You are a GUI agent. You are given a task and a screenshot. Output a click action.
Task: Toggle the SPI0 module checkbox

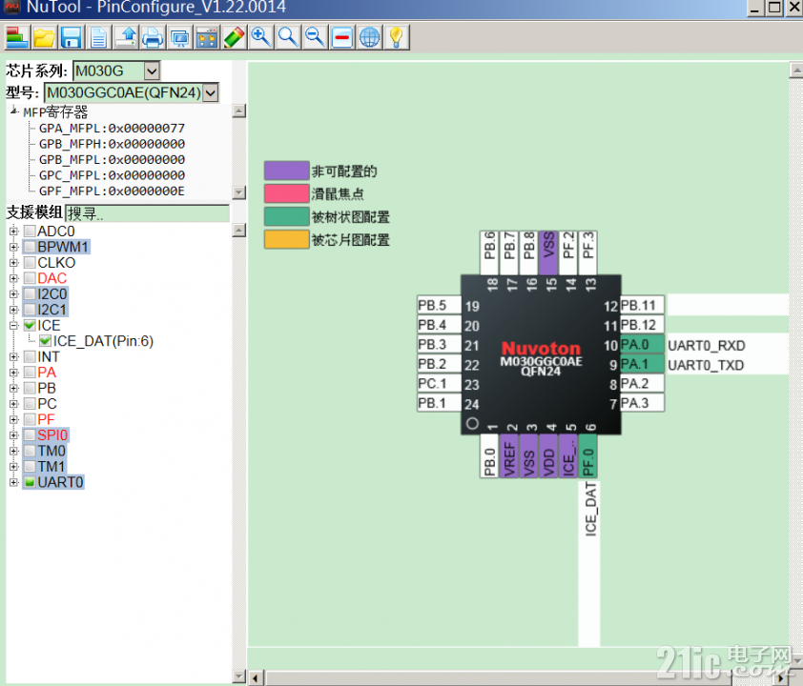(x=30, y=434)
